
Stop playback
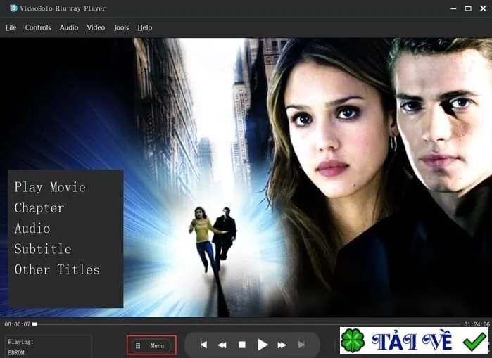click(242, 345)
